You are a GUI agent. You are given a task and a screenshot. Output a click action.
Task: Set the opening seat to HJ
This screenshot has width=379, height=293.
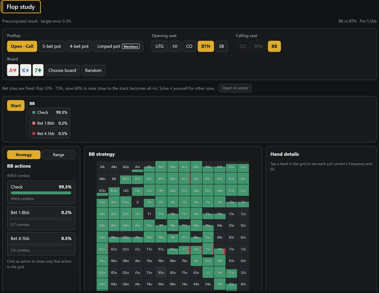coord(175,46)
